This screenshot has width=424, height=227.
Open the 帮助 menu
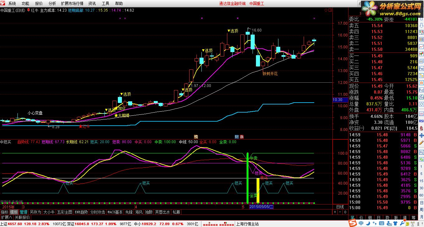119,3
